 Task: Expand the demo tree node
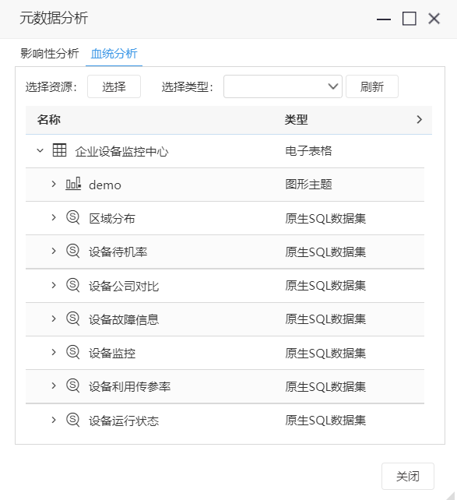pos(54,184)
